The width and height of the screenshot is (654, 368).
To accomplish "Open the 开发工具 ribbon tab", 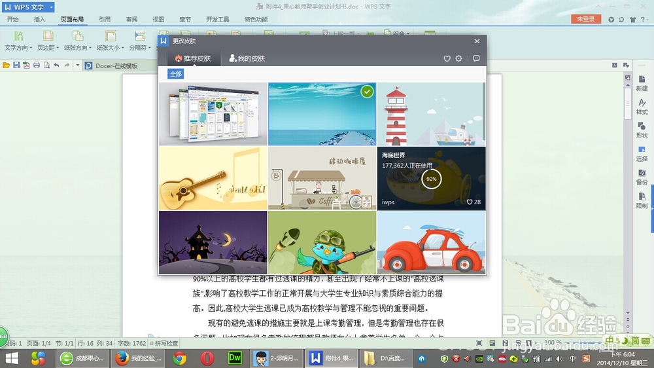I will (x=218, y=19).
